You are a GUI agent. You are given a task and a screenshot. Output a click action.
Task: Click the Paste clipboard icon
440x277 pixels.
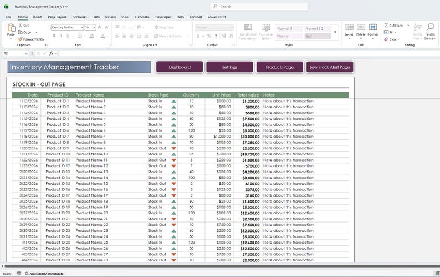click(x=11, y=28)
